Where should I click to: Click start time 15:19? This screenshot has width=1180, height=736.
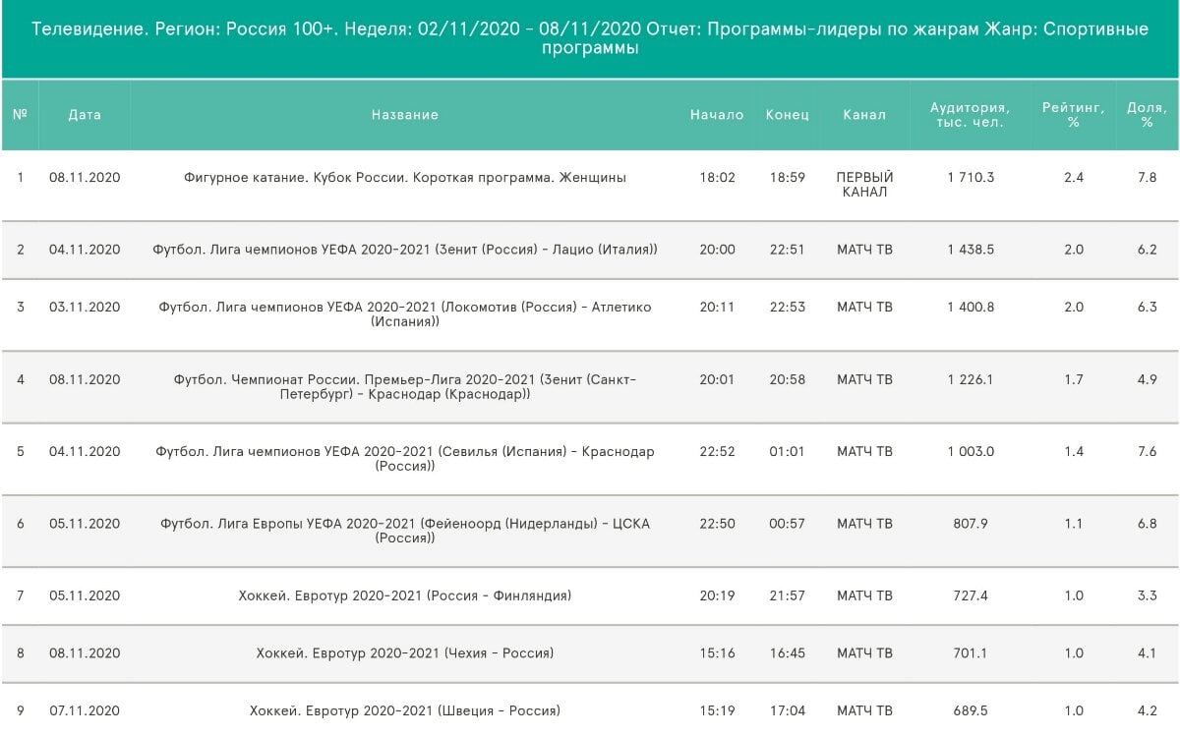coord(718,710)
